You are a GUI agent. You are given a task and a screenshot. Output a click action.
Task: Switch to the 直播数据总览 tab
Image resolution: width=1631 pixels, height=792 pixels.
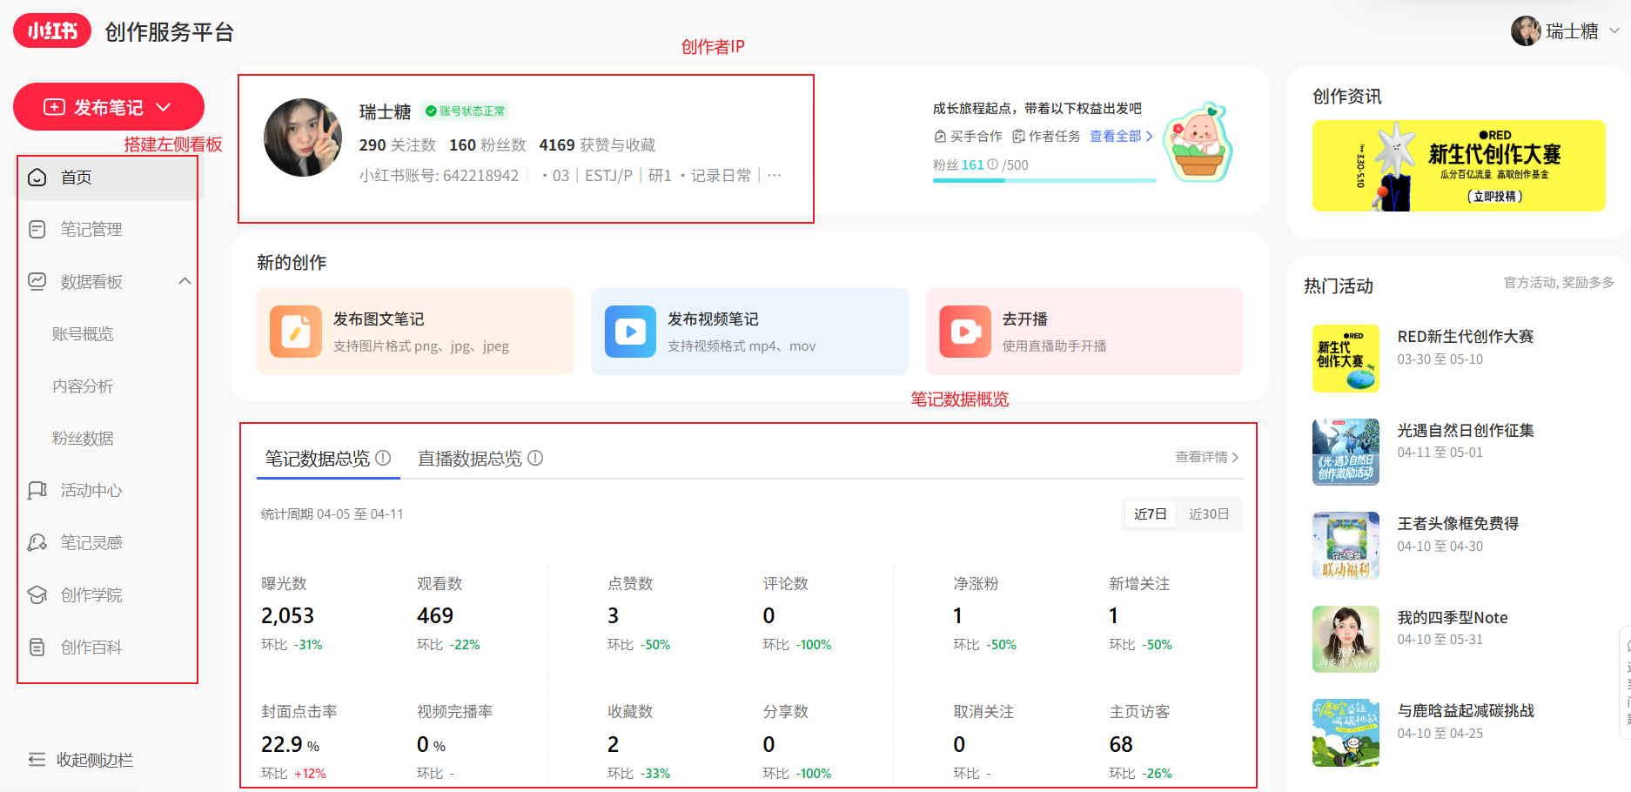[470, 459]
